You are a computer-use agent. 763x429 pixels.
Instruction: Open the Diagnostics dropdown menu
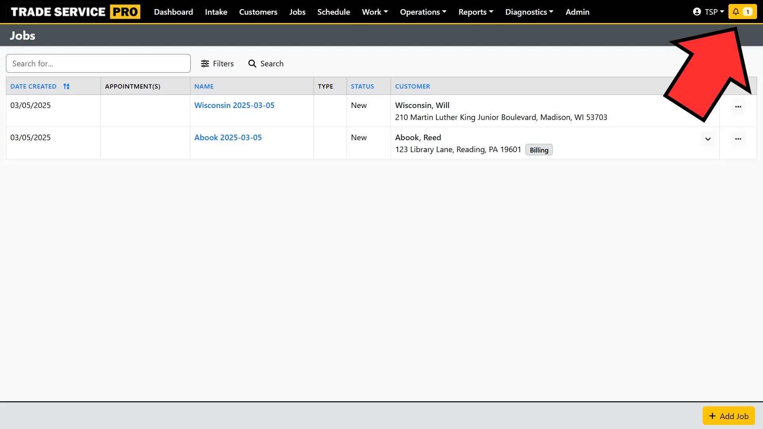pos(529,12)
